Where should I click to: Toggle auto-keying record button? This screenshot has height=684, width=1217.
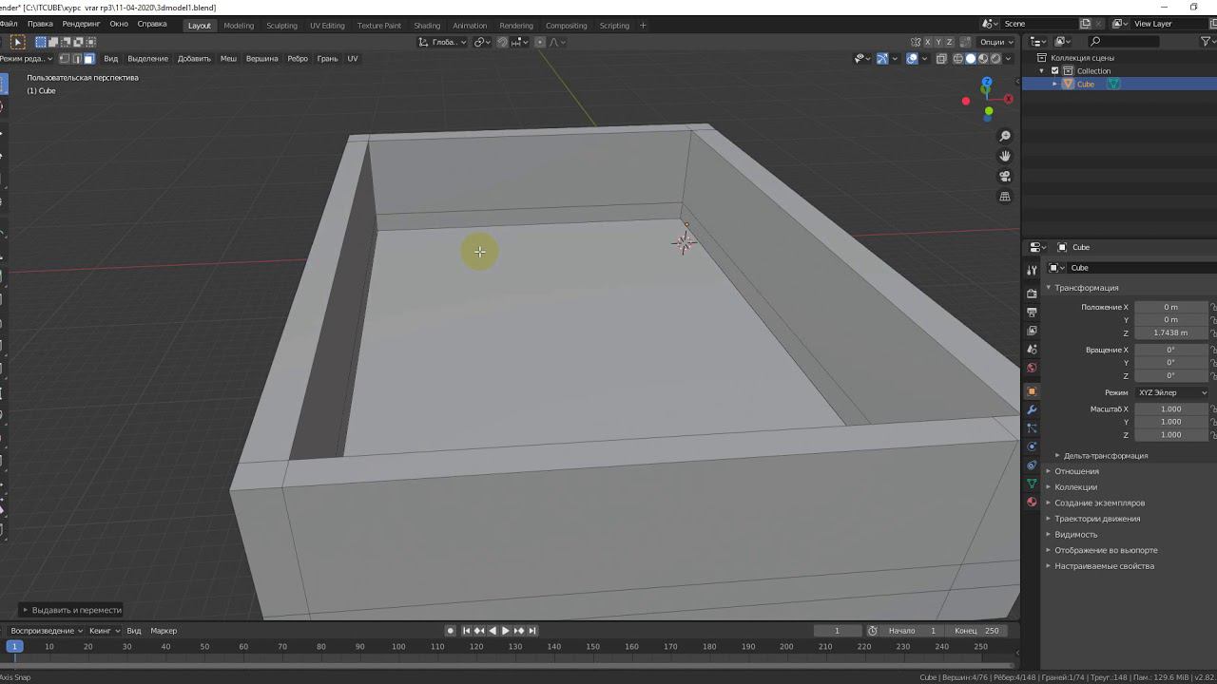tap(451, 631)
